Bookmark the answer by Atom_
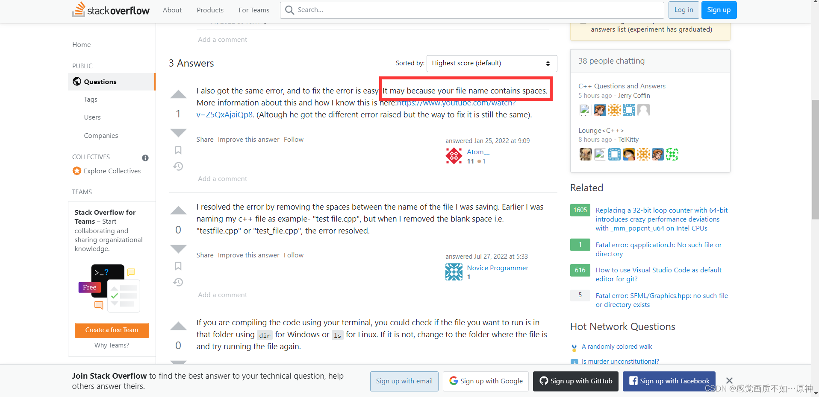This screenshot has height=397, width=819. pyautogui.click(x=178, y=150)
